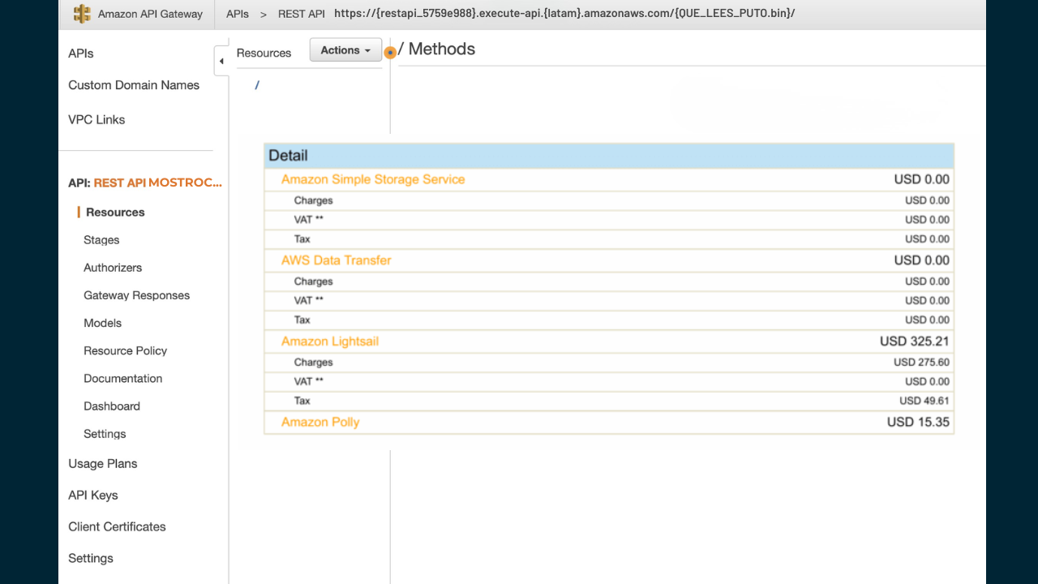Click the APIs breadcrumb link
The width and height of the screenshot is (1038, 584).
238,14
